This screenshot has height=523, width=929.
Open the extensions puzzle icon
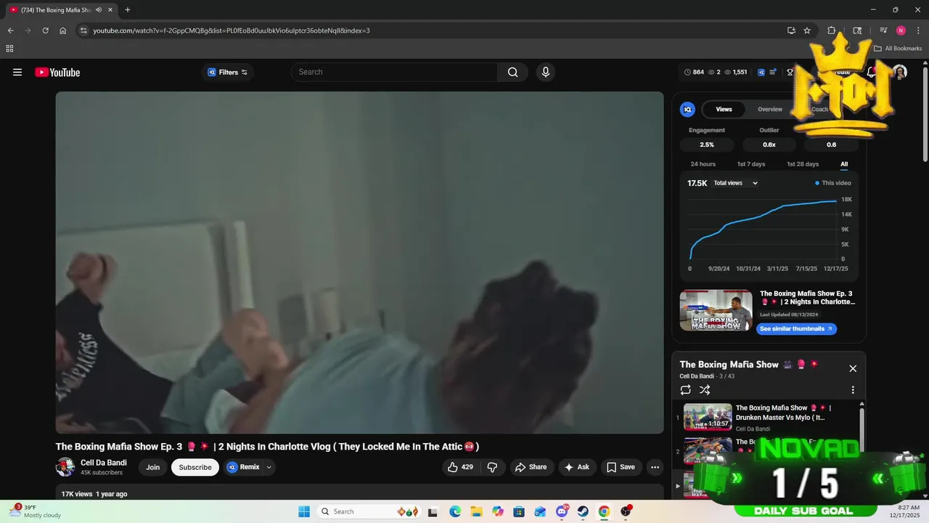tap(832, 31)
